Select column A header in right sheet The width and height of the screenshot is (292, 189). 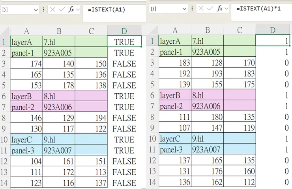175,30
